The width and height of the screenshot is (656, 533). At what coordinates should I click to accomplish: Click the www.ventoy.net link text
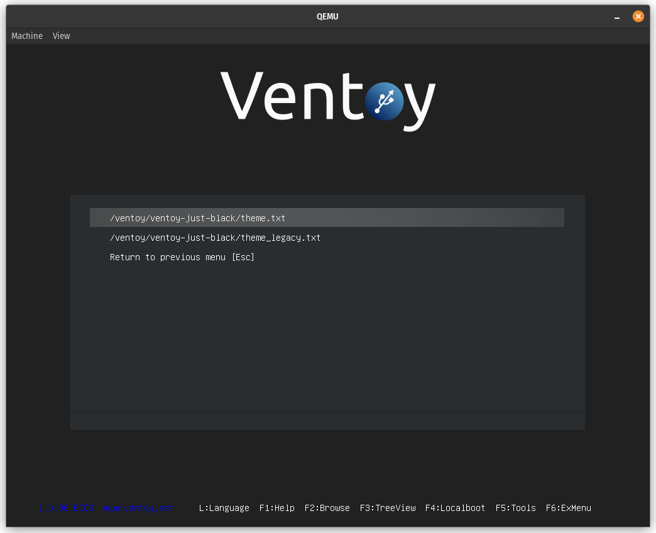coord(138,508)
